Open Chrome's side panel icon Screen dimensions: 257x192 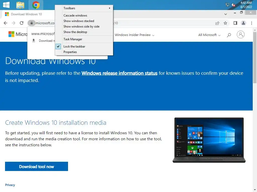tap(235, 23)
